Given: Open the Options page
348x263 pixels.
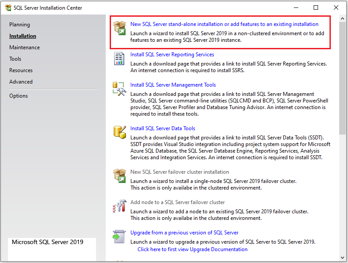Looking at the screenshot, I should click(19, 96).
